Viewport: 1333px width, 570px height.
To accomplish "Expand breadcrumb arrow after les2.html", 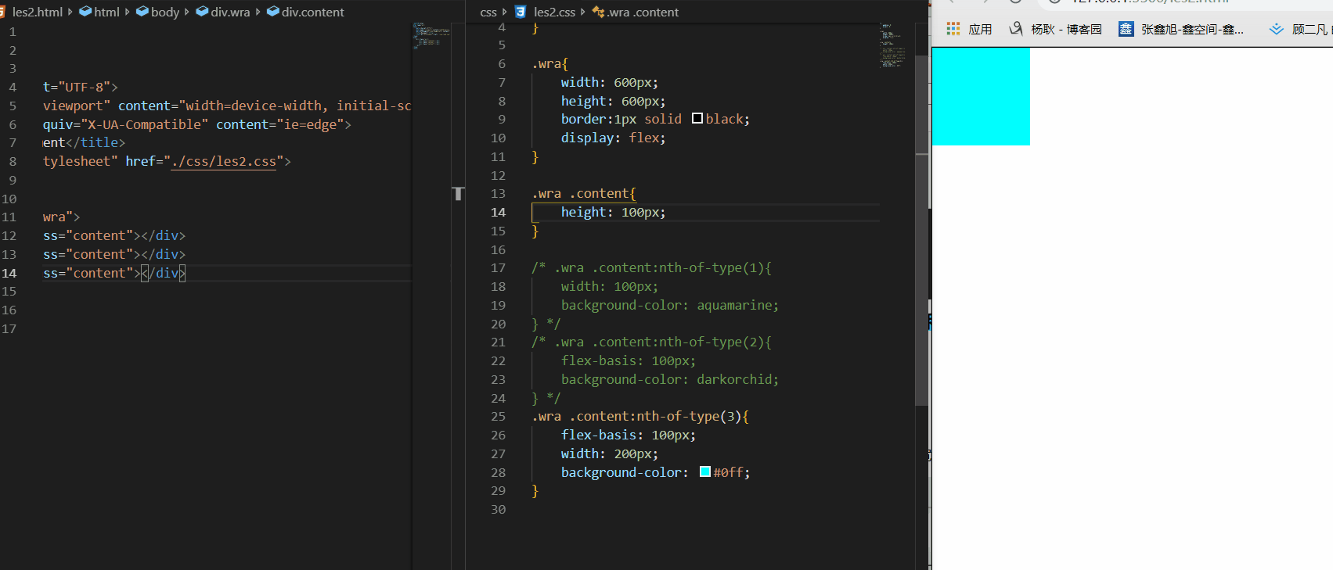I will click(70, 12).
